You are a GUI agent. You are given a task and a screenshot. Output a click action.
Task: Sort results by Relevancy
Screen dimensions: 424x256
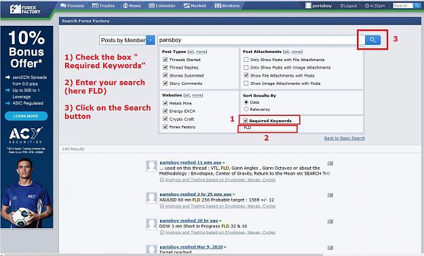pyautogui.click(x=246, y=109)
